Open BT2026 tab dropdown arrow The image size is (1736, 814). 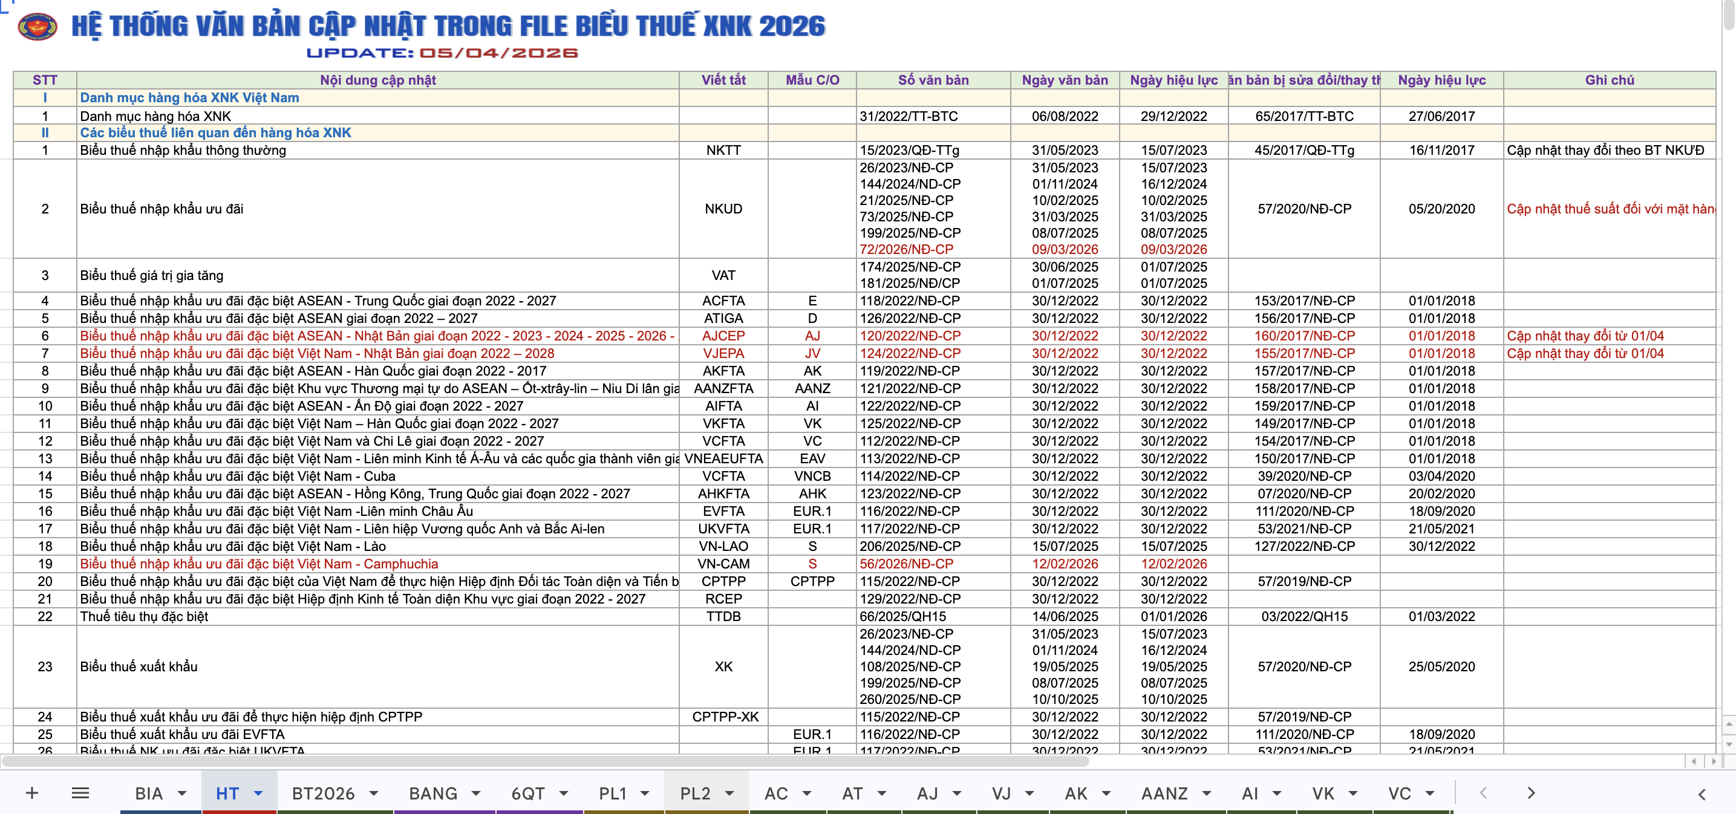[x=373, y=793]
